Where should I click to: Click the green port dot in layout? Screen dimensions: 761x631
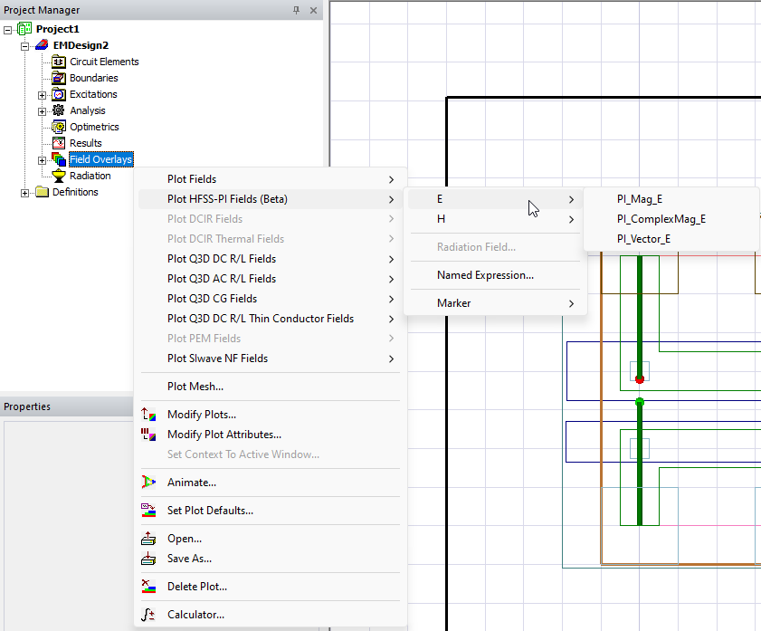[640, 402]
